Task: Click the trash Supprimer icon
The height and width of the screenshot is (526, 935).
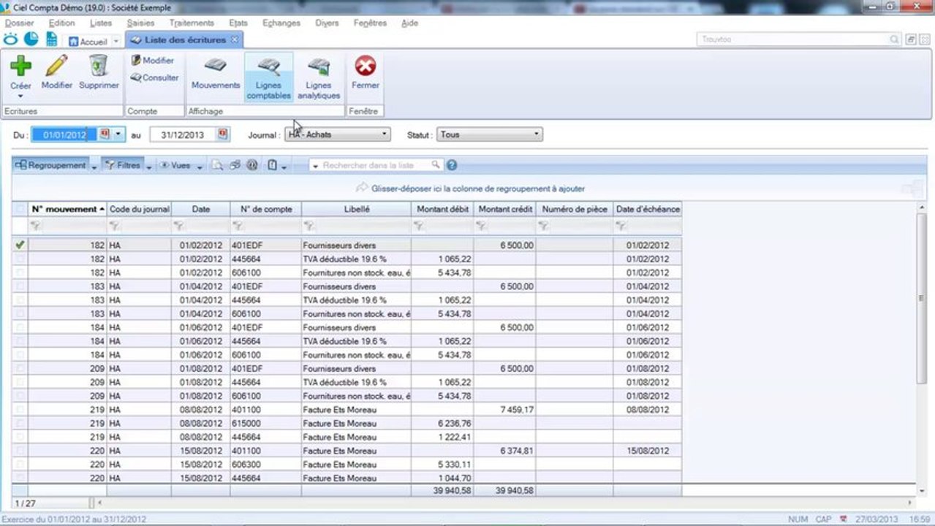Action: point(99,66)
